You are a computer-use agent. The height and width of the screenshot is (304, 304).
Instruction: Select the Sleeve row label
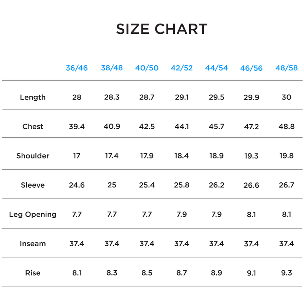pos(33,185)
